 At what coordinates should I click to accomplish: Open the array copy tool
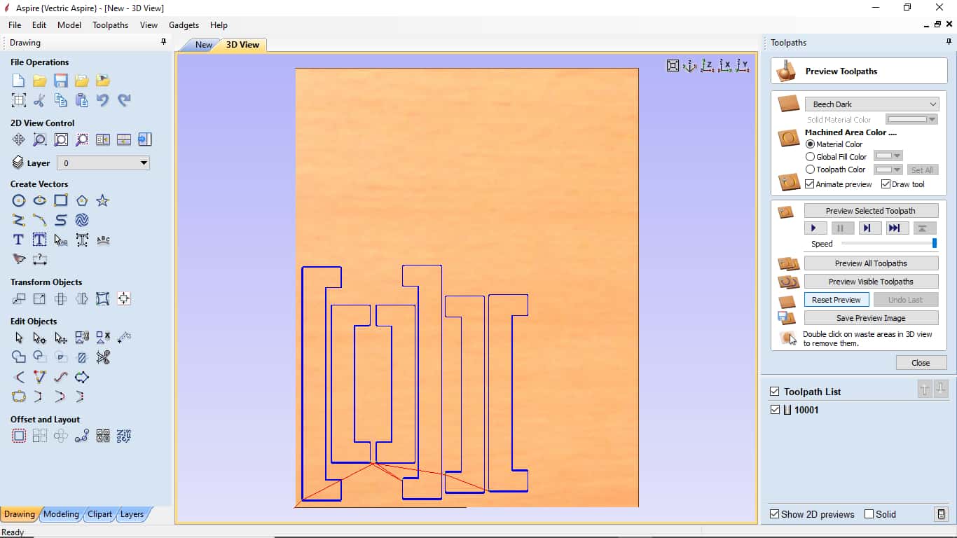[x=40, y=436]
